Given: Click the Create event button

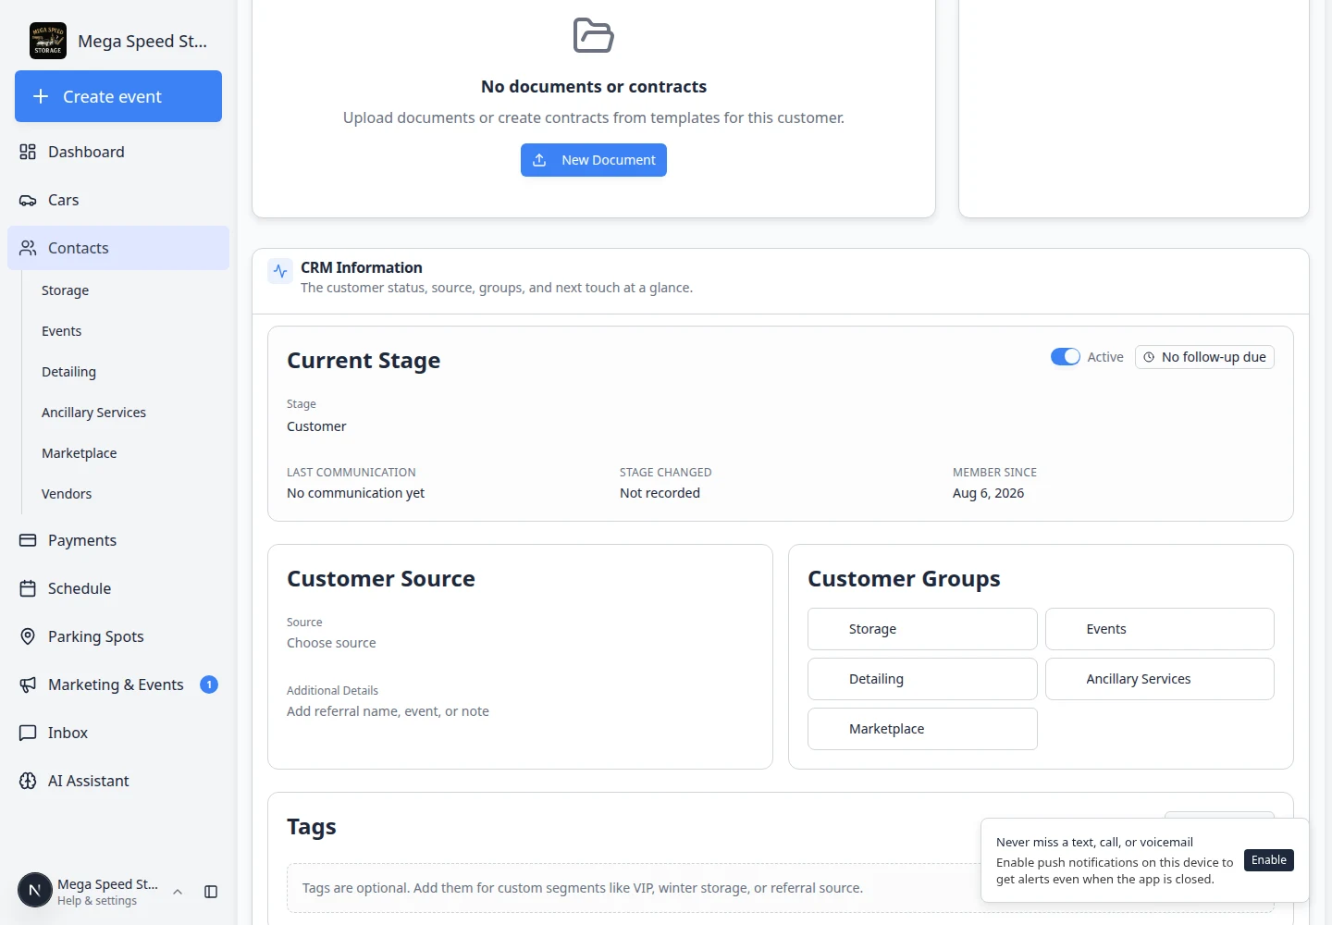Looking at the screenshot, I should (118, 96).
